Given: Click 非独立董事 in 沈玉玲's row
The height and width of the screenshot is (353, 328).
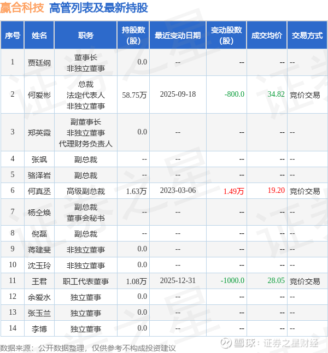Looking at the screenshot, I should click(x=86, y=265).
